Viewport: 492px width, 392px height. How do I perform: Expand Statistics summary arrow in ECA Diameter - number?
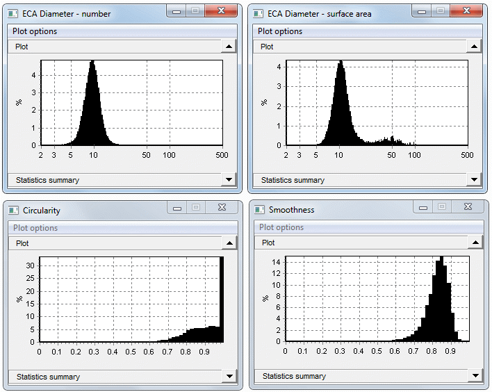(x=229, y=180)
